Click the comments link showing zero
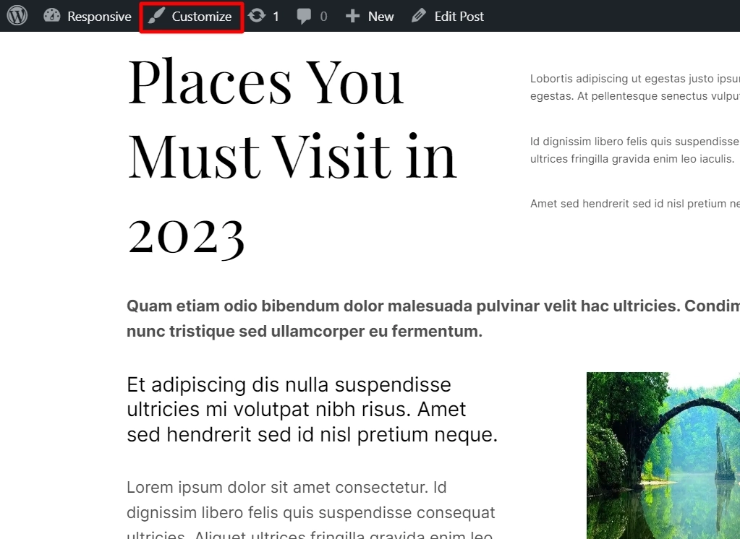 [x=311, y=15]
